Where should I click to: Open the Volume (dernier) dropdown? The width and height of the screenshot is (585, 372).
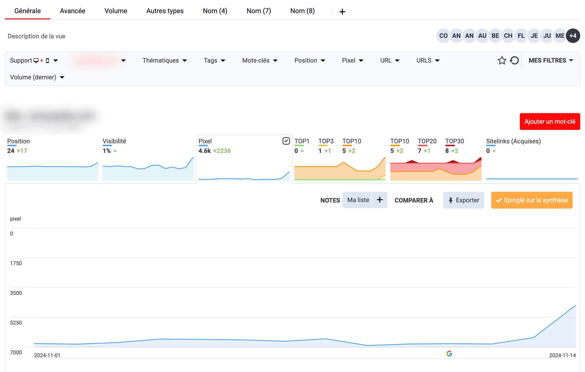pos(37,77)
